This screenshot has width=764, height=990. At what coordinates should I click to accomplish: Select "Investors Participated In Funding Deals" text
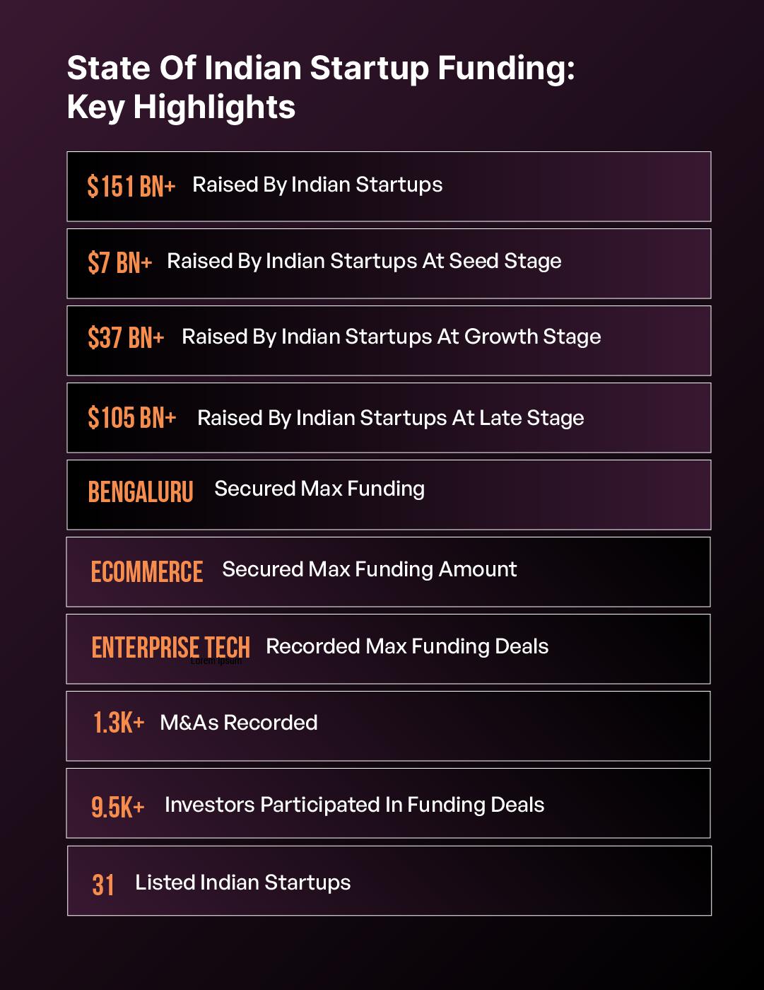click(x=354, y=805)
